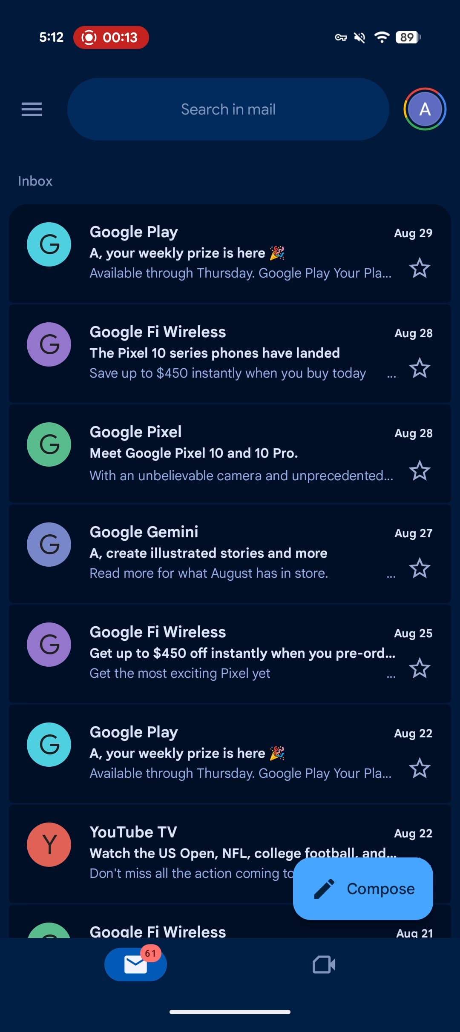Tap the account avatar with letter A
The height and width of the screenshot is (1032, 460).
pyautogui.click(x=425, y=109)
